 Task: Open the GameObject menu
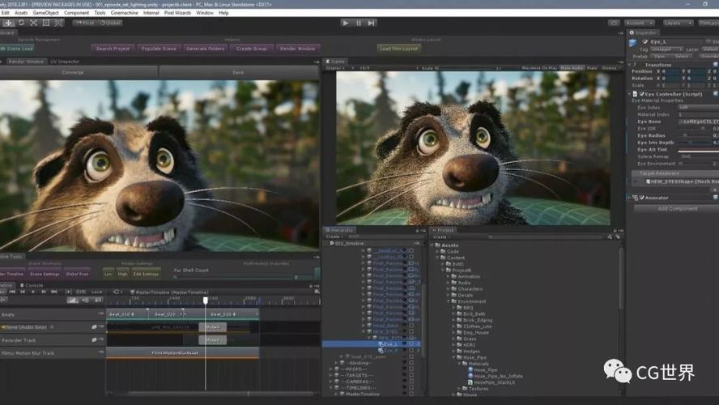45,13
